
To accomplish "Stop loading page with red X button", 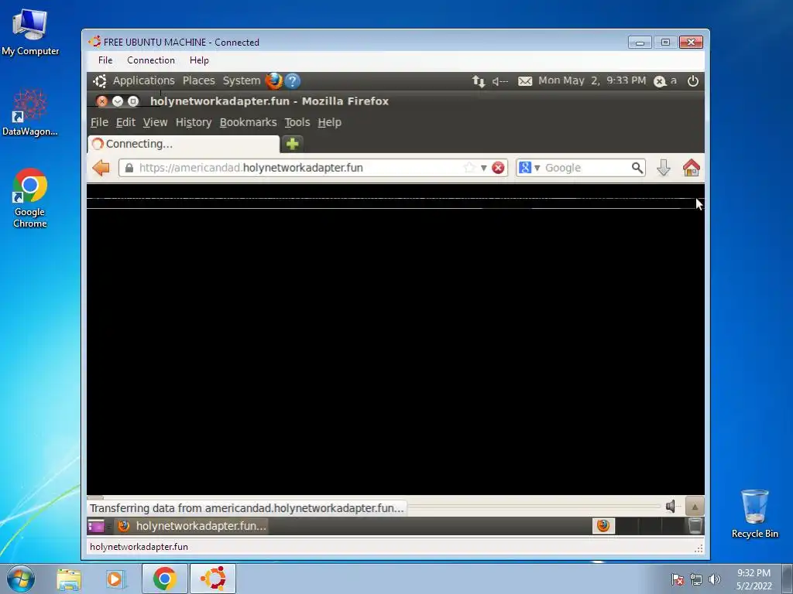I will pyautogui.click(x=498, y=168).
